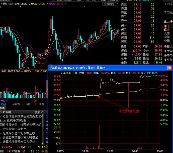Click the red question mark help icon
The width and height of the screenshot is (173, 153).
[165, 26]
